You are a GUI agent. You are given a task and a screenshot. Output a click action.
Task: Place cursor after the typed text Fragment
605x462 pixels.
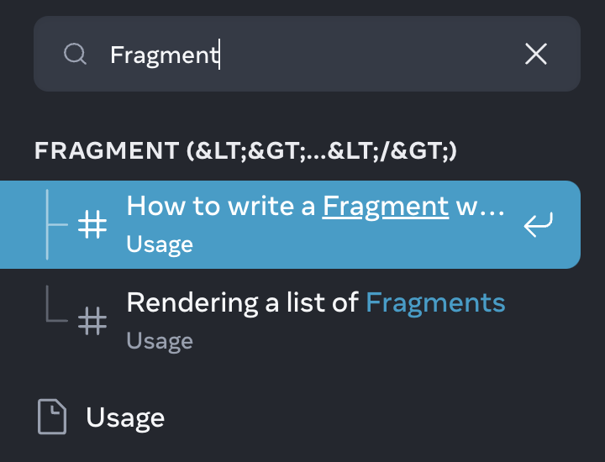click(219, 55)
